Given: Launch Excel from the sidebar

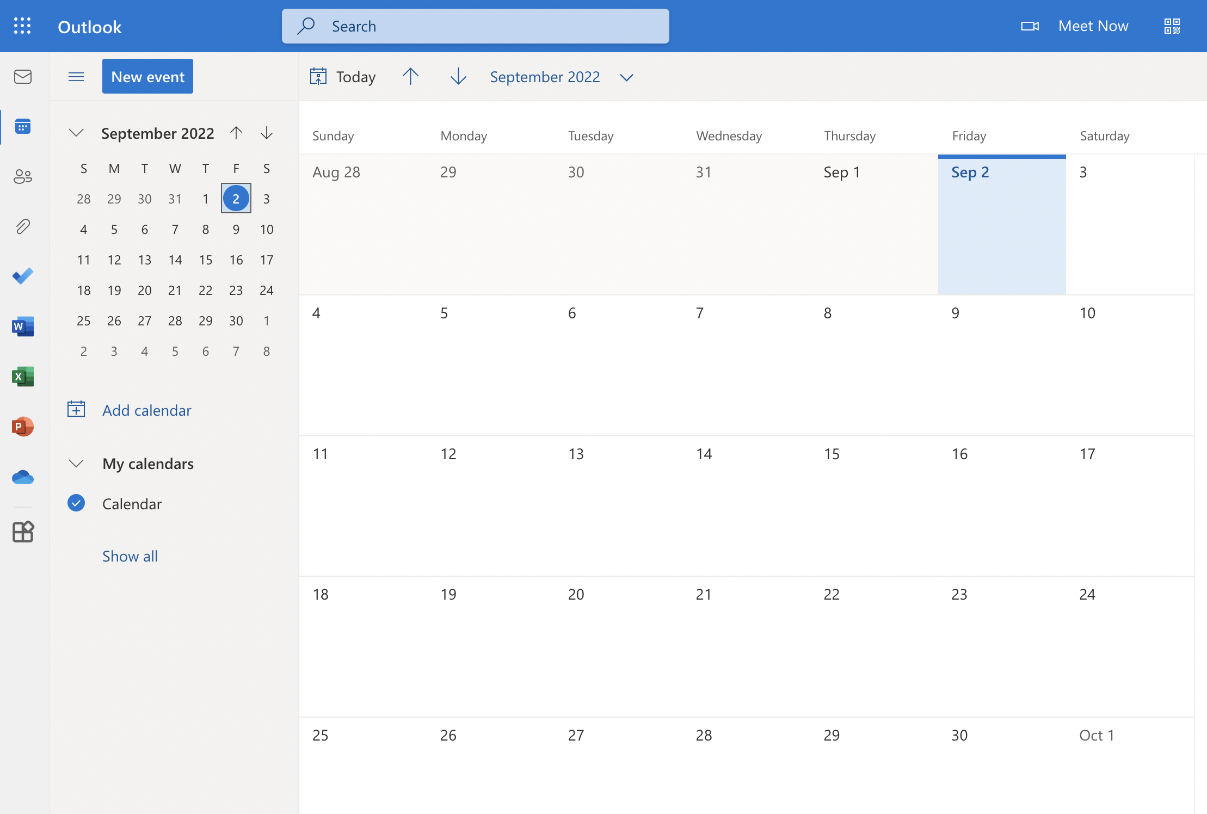Looking at the screenshot, I should pyautogui.click(x=23, y=376).
